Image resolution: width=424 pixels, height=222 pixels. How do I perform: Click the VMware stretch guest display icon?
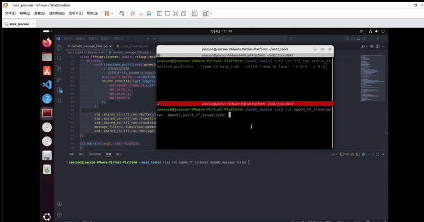[x=206, y=13]
